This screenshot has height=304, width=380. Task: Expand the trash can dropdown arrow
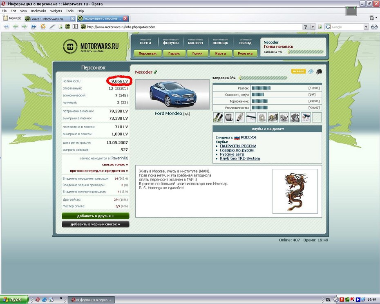click(376, 18)
